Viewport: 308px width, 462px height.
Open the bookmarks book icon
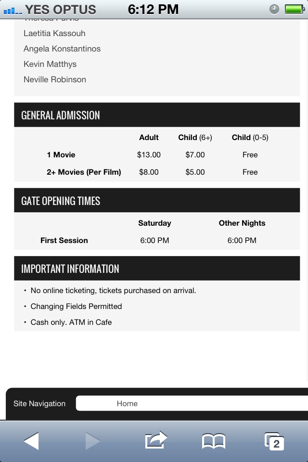(x=214, y=441)
